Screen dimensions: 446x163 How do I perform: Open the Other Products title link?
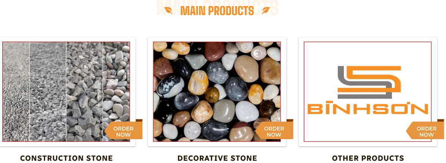368,158
